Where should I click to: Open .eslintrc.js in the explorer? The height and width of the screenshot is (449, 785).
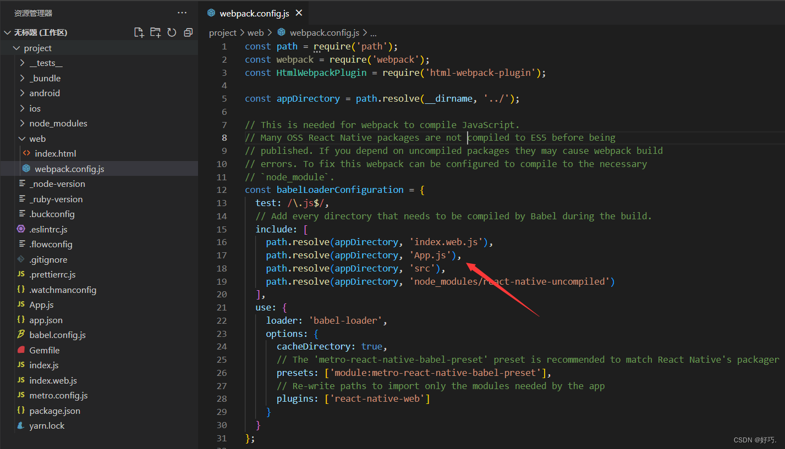(x=99, y=229)
